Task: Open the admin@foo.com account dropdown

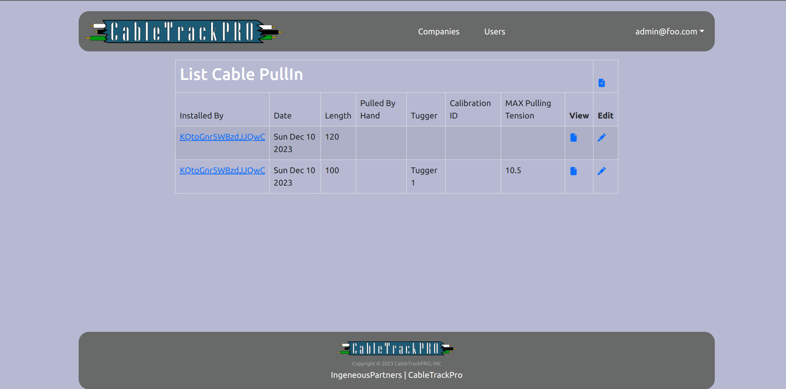Action: (x=670, y=31)
